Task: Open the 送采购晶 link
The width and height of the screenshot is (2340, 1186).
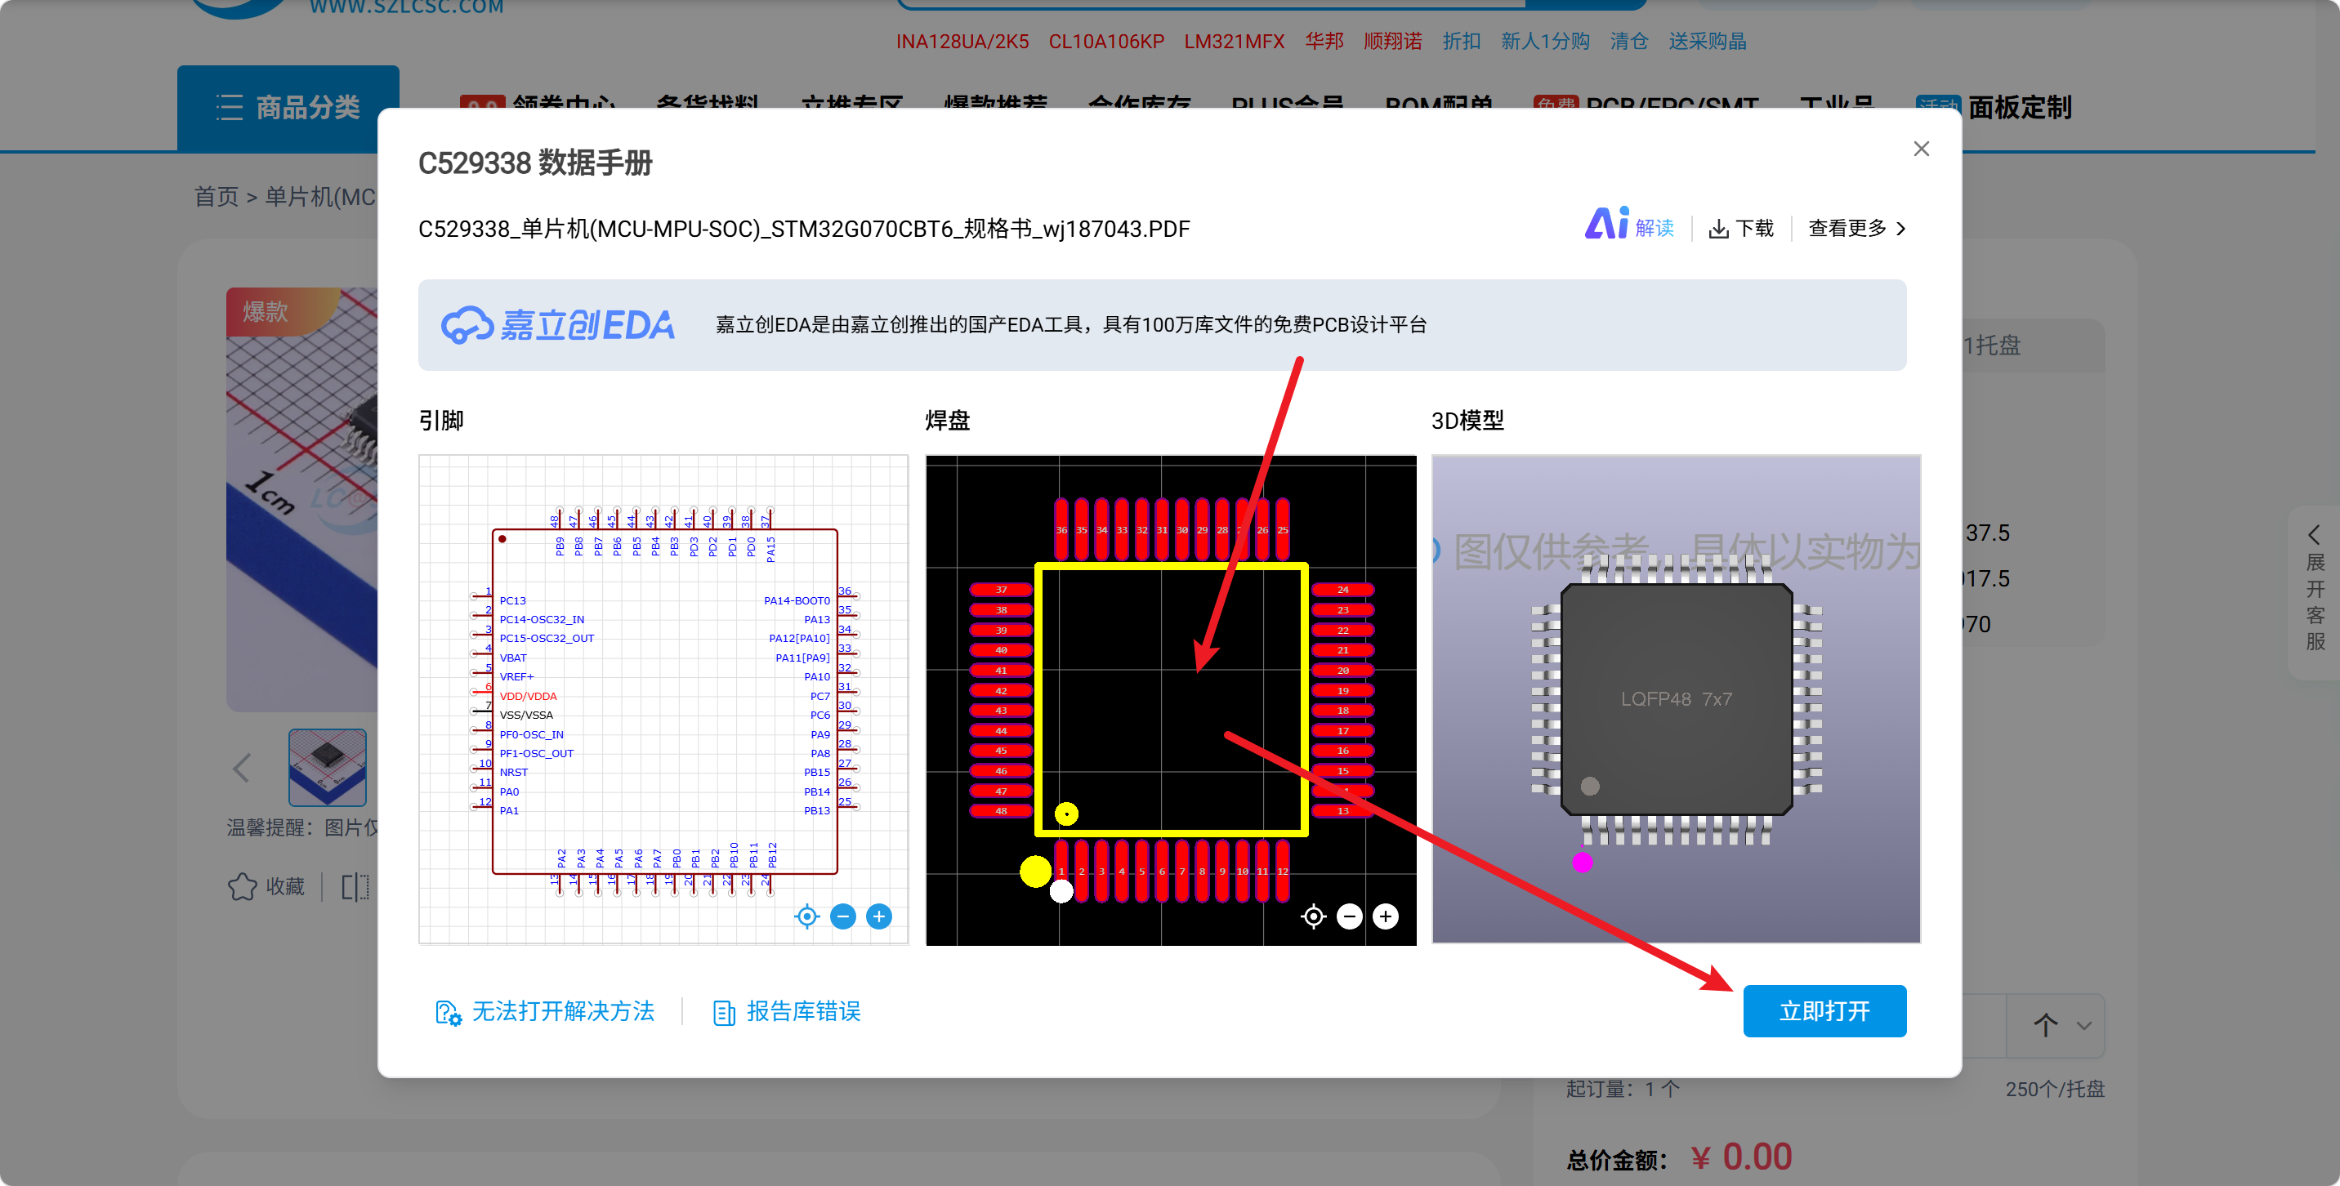Action: tap(1707, 41)
